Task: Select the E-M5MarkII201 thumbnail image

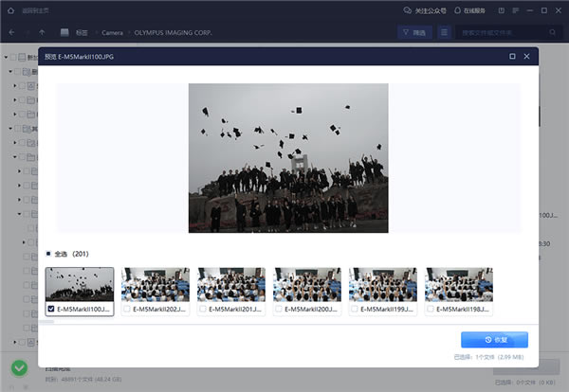Action: [231, 284]
